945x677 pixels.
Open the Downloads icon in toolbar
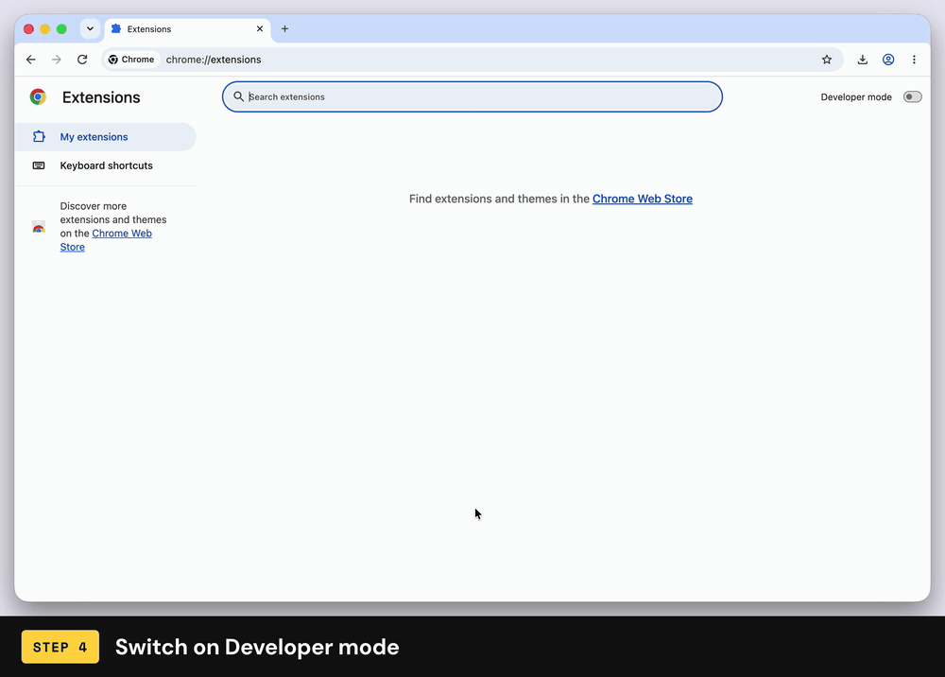[863, 59]
